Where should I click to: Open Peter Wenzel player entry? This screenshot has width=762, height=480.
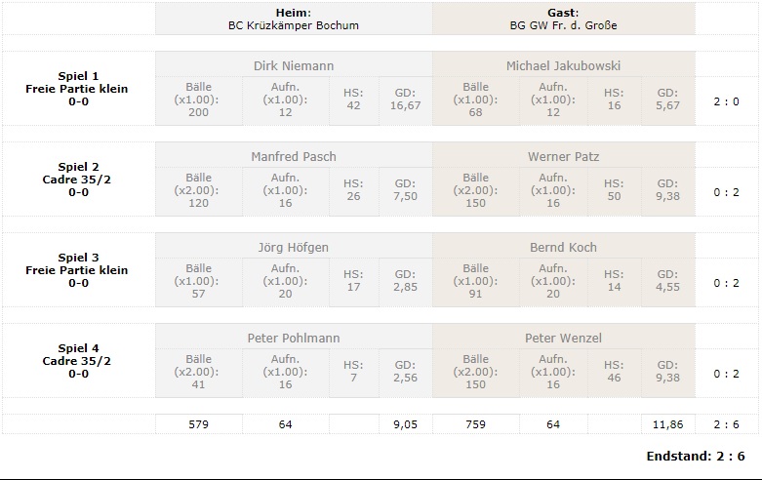coord(563,338)
